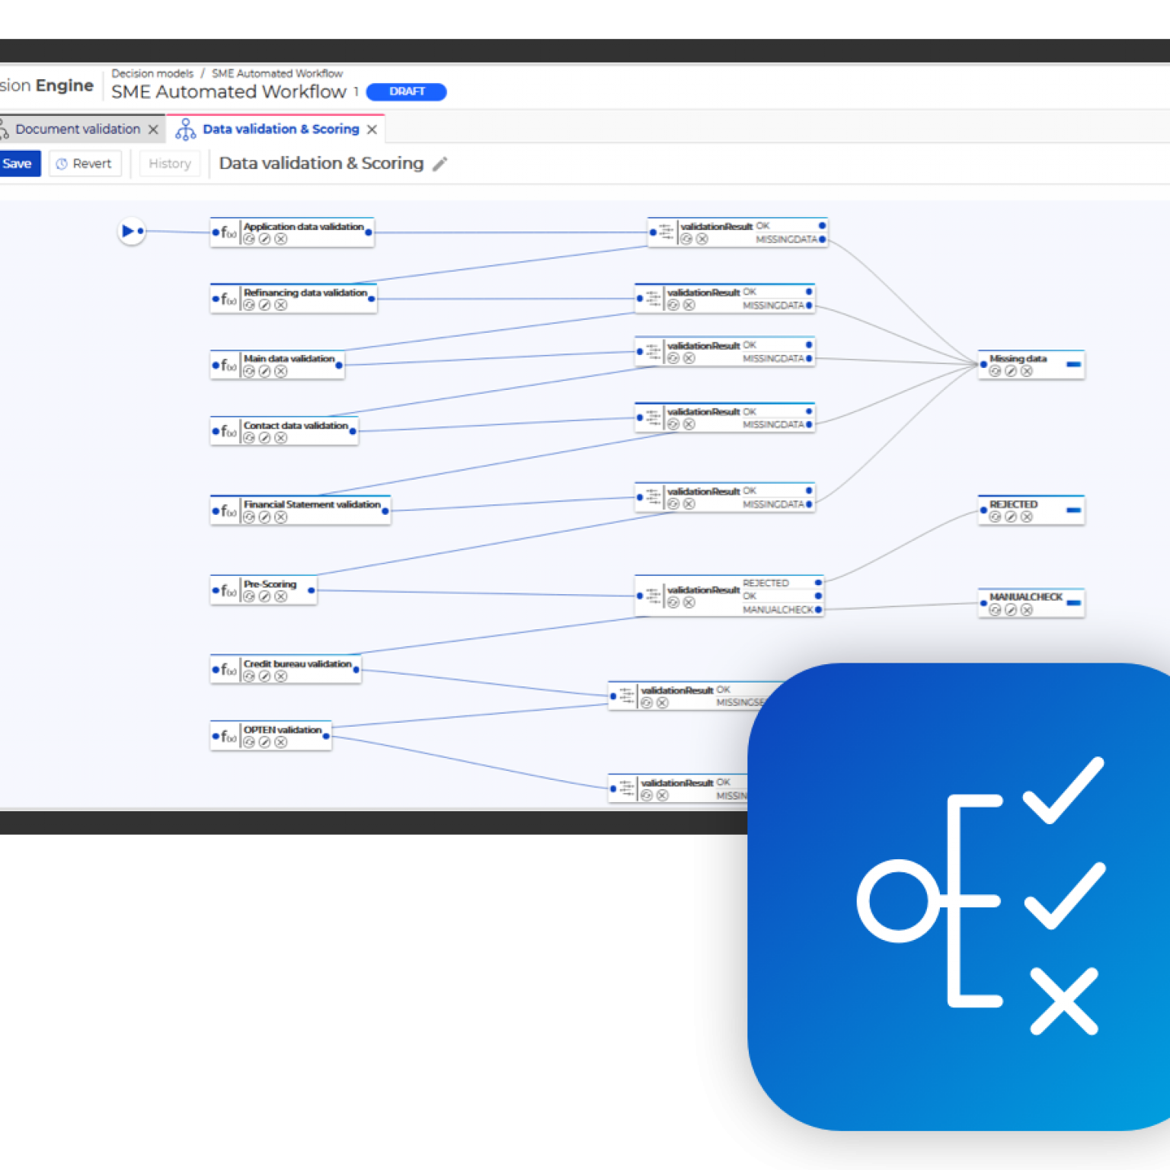Viewport: 1170px width, 1170px height.
Task: Click the OPTEN validation delete icon
Action: [281, 743]
